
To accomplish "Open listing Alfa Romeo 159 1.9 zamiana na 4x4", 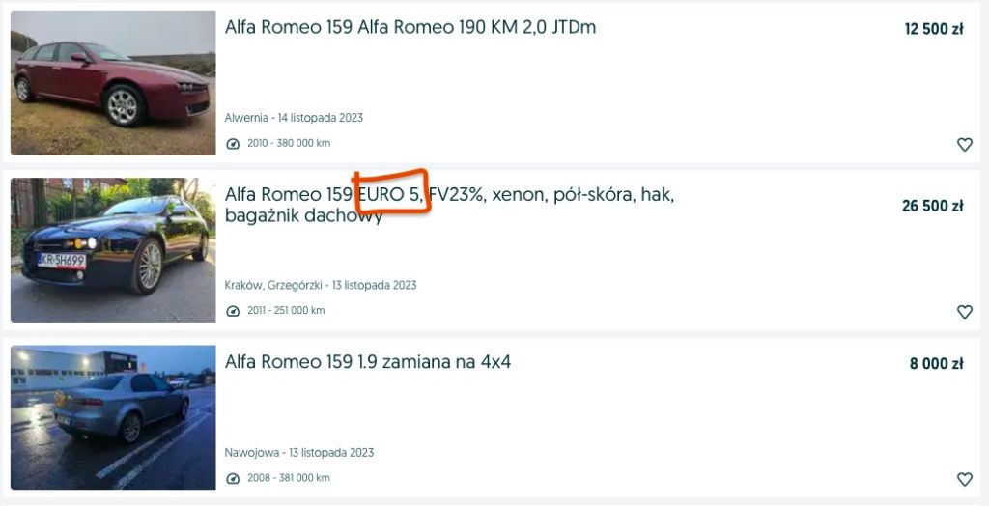I will click(x=368, y=361).
